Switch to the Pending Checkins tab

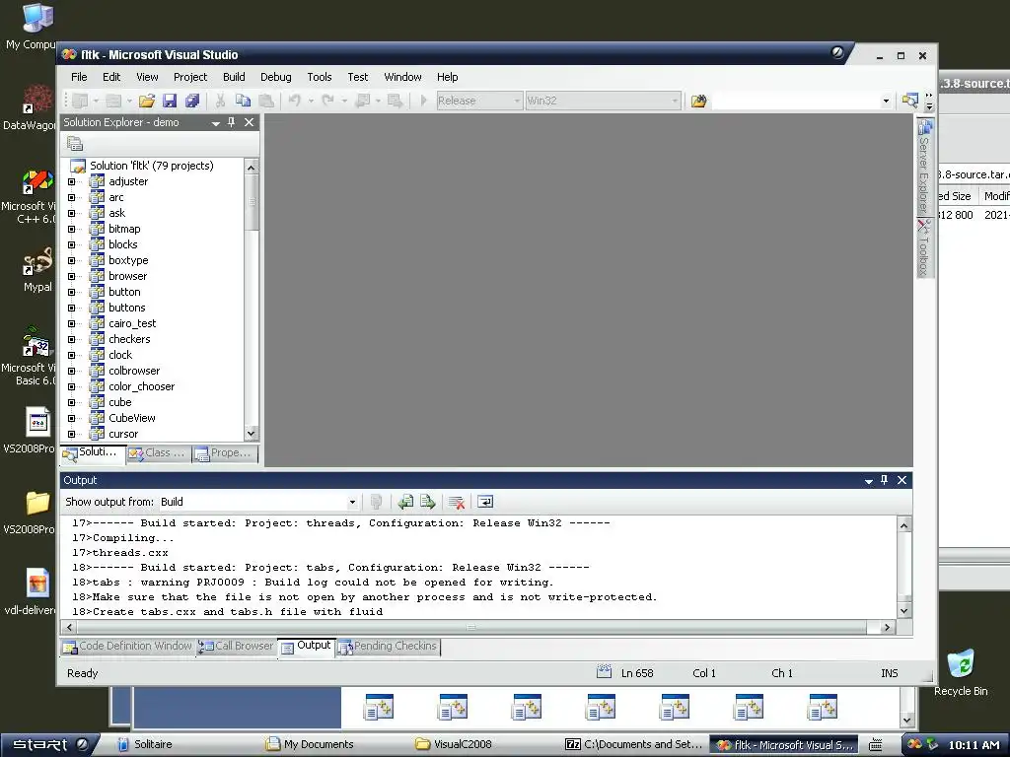(x=388, y=647)
